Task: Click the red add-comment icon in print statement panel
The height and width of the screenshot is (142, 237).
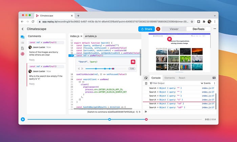Action: point(133,62)
